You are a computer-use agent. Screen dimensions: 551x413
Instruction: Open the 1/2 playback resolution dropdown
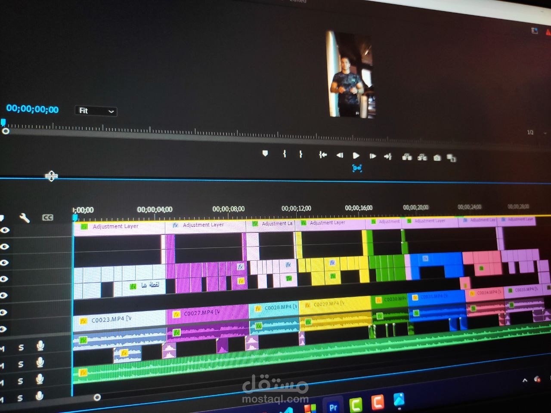536,133
